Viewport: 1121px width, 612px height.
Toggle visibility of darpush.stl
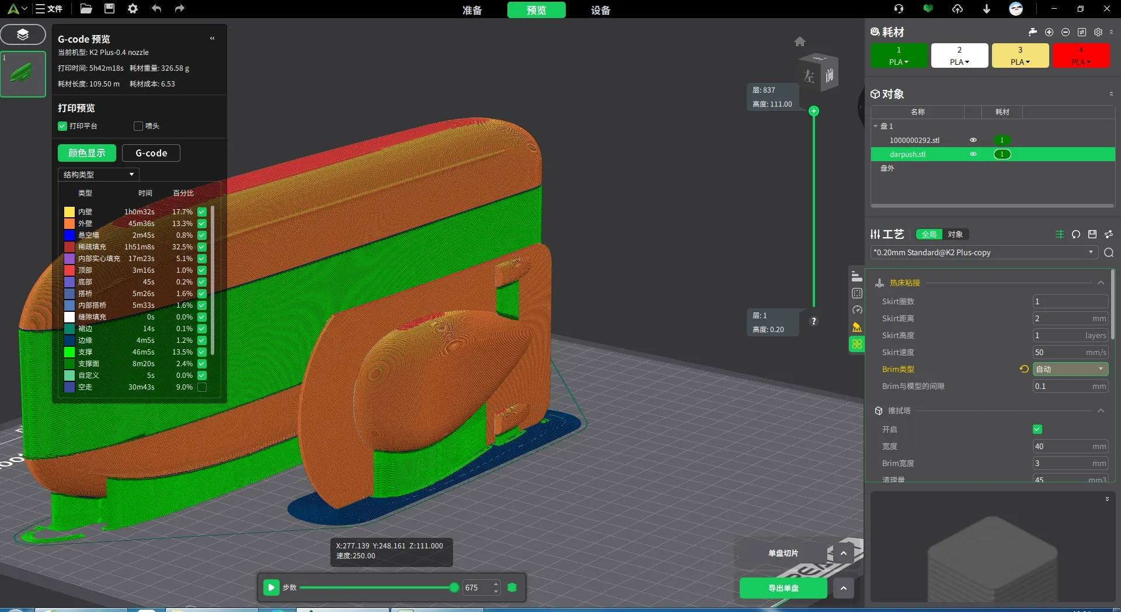pos(973,154)
